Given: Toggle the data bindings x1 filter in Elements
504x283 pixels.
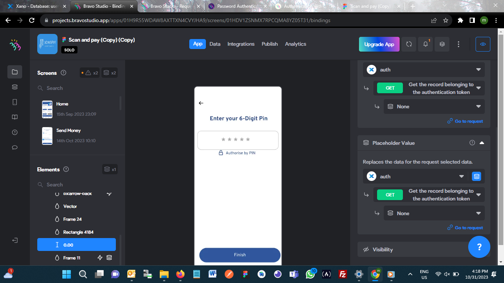Looking at the screenshot, I should pos(110,170).
